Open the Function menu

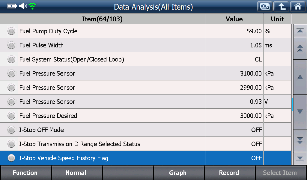26,173
